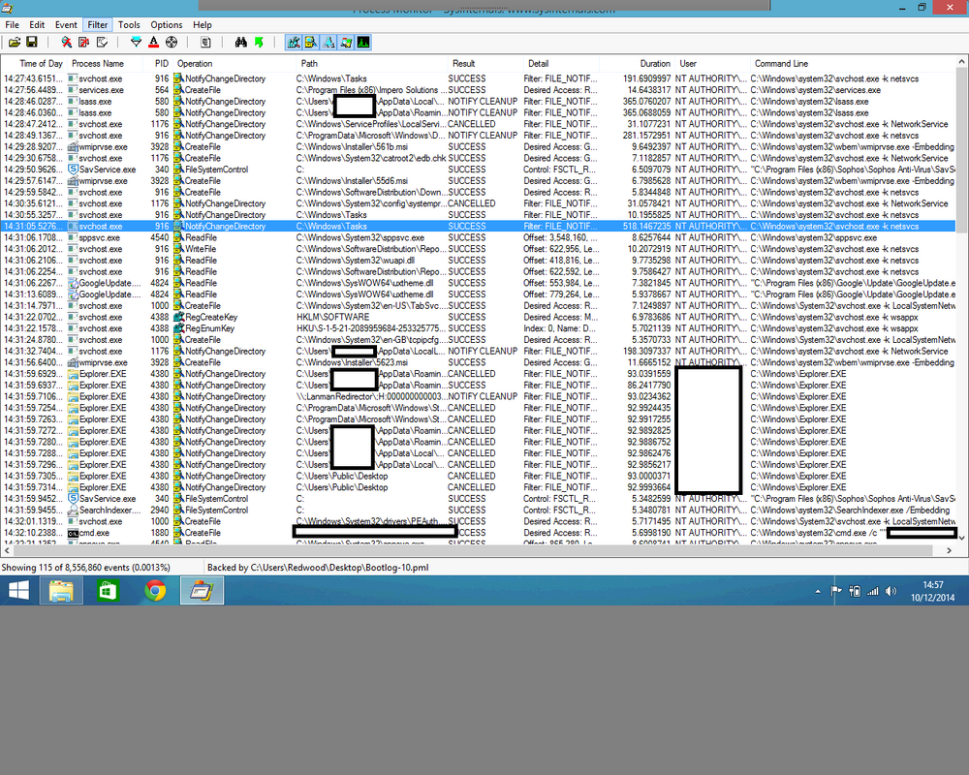This screenshot has width=969, height=775.
Task: Toggle Show Network Activity
Action: click(x=328, y=42)
